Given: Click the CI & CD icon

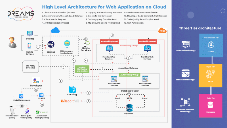Looking at the screenshot, I should click(41, 95).
